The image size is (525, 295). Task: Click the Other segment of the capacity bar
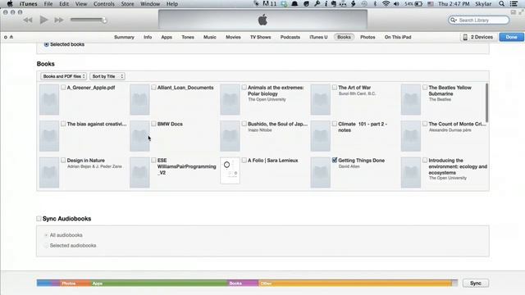click(355, 283)
